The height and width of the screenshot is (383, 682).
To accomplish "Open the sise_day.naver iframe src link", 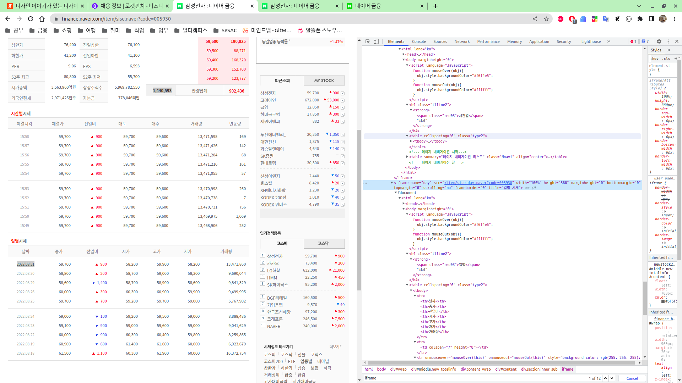I will click(x=478, y=183).
